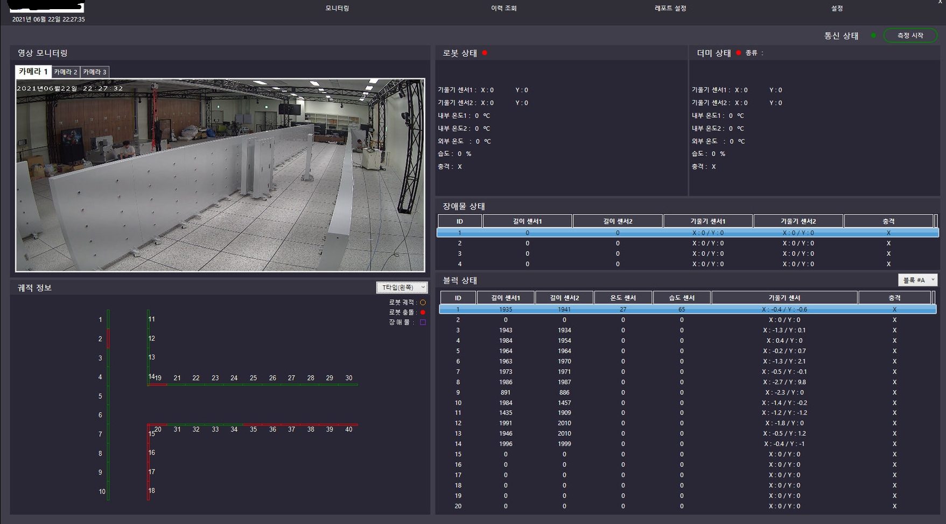Click 기울기 센서 header in 블럭 상태
The width and height of the screenshot is (946, 524).
784,298
